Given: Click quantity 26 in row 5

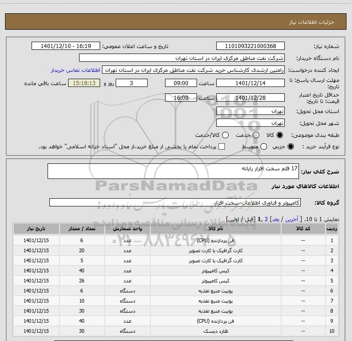Looking at the screenshot, I should [x=82, y=281].
